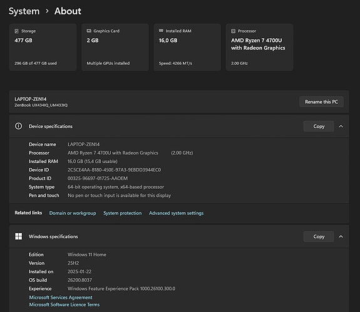The height and width of the screenshot is (312, 360).
Task: Click the Device name value LAPTOP-ZEN14
Action: 83,144
